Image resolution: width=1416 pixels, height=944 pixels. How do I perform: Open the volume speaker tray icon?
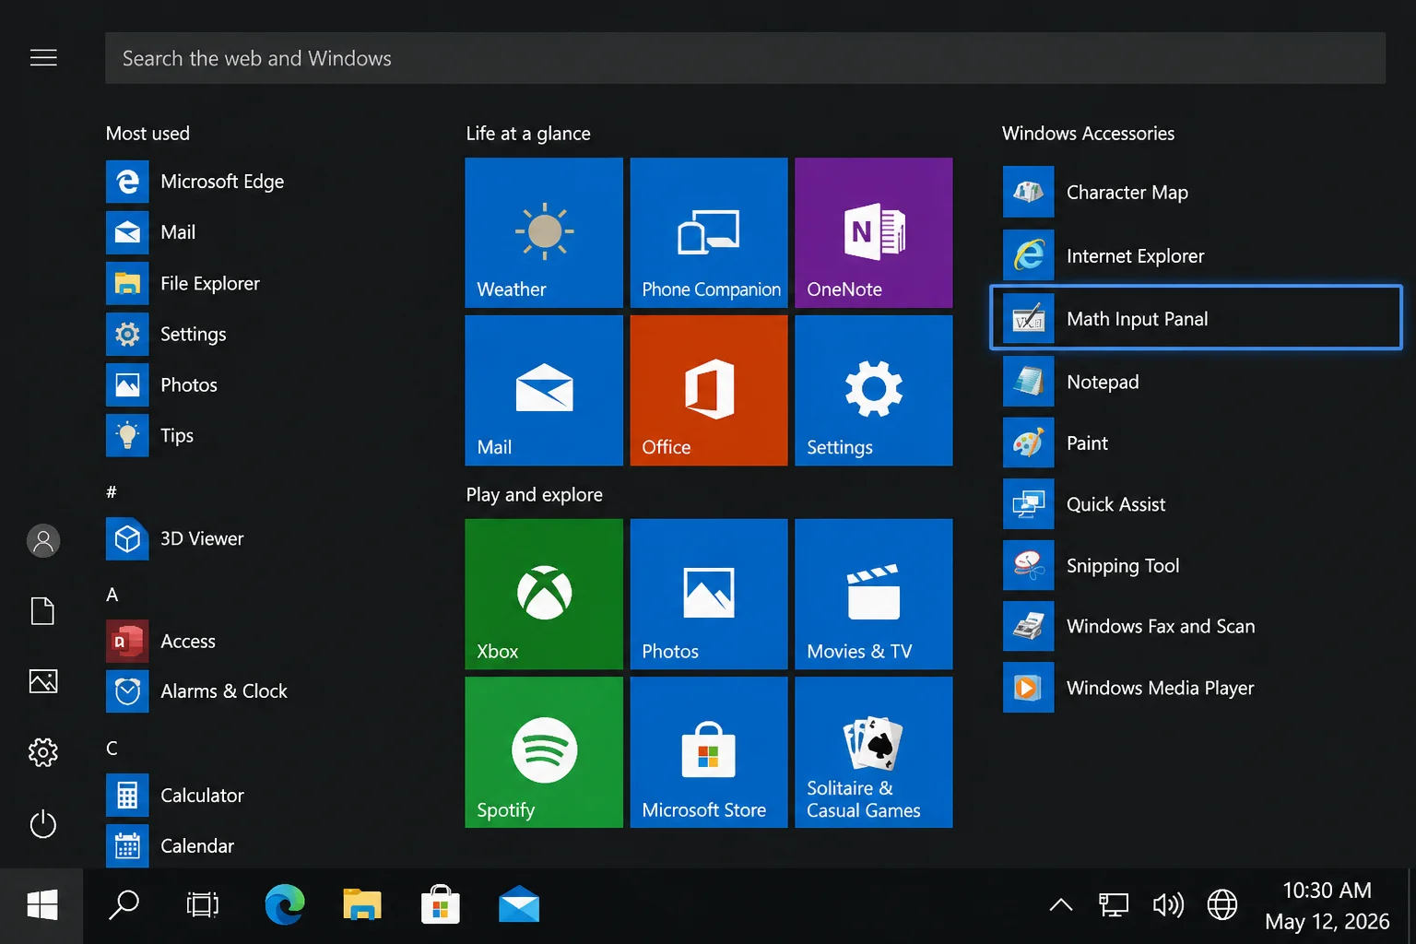point(1168,905)
